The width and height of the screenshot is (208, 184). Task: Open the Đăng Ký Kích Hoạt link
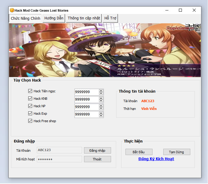click(x=156, y=159)
